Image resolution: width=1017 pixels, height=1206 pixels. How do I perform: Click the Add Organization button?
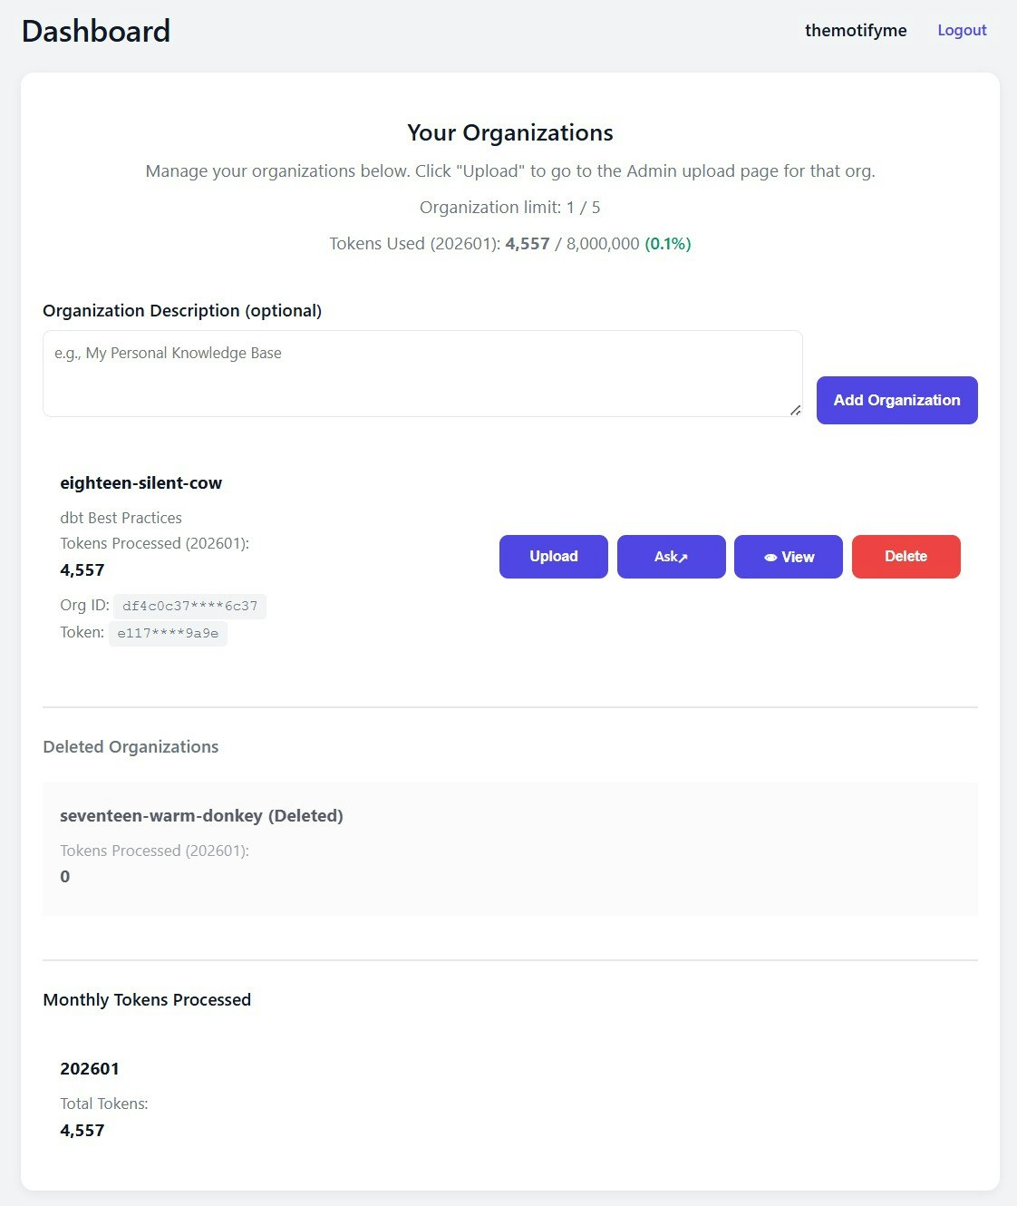[896, 400]
